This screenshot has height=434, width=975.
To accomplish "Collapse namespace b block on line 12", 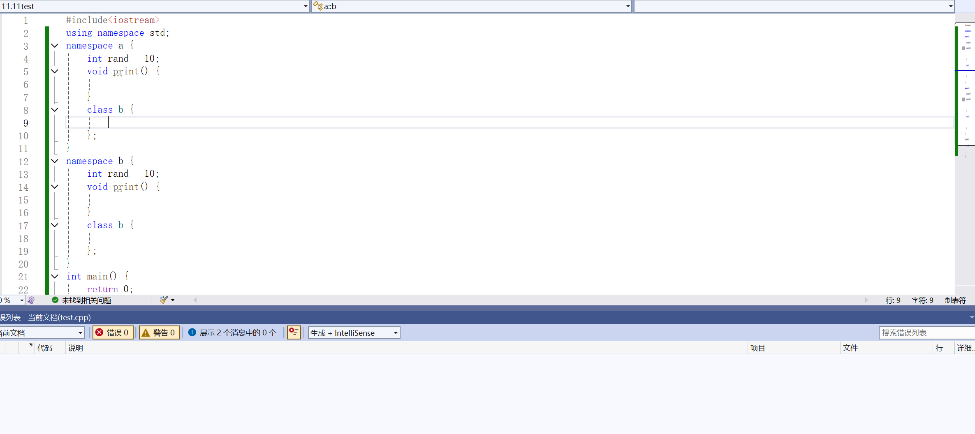I will (x=55, y=161).
